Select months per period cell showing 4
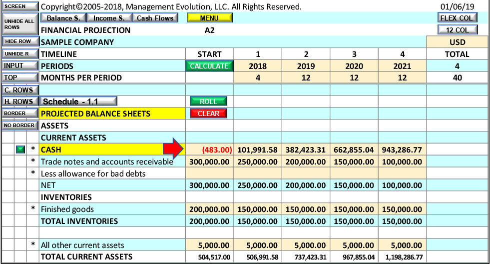Screen dimensions: 490x266 coord(258,77)
